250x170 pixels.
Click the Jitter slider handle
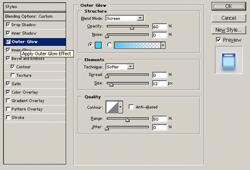(107, 128)
